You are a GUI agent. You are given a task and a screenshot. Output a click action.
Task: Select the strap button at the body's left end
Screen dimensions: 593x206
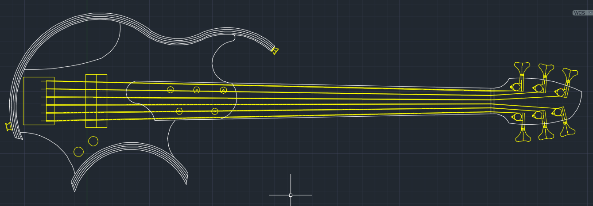(x=8, y=127)
